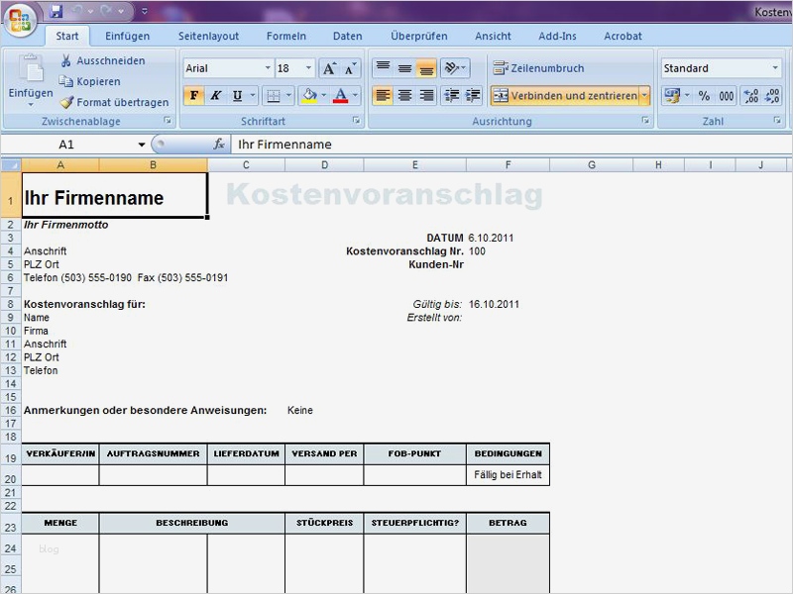Apply percent number format icon
Viewport: 793px width, 594px height.
[704, 95]
